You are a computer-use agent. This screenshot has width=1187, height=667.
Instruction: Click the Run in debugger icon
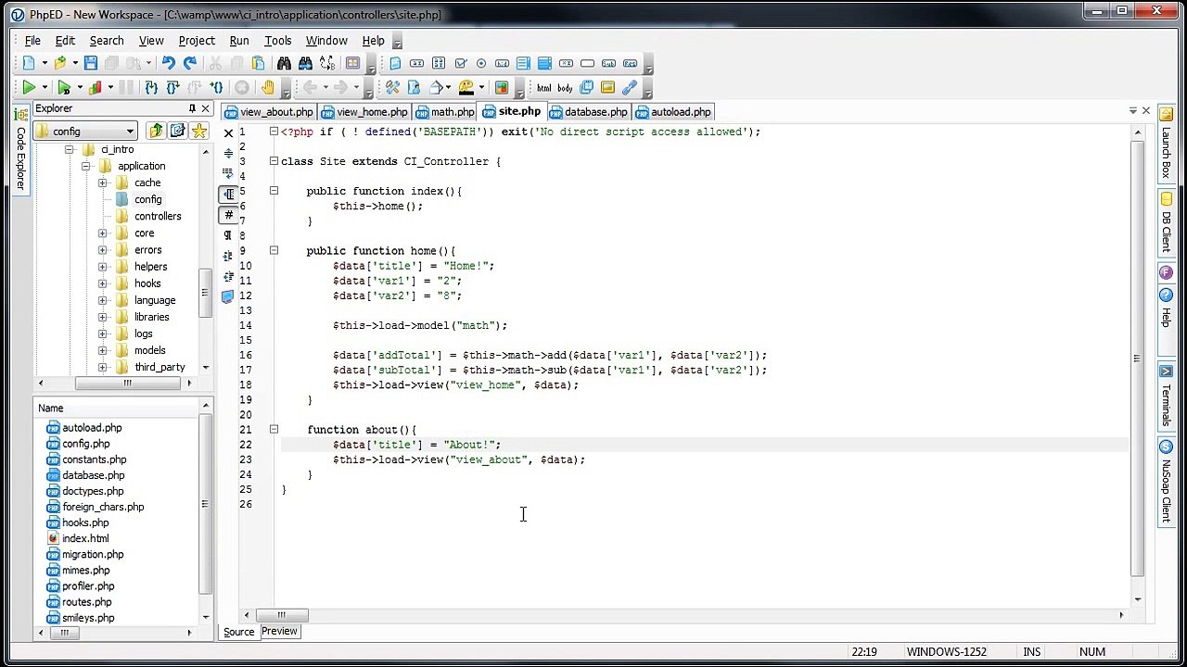point(64,87)
